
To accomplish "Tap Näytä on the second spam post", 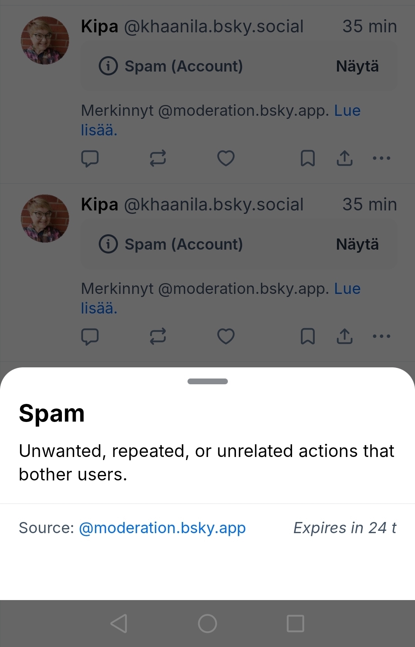I will (357, 244).
